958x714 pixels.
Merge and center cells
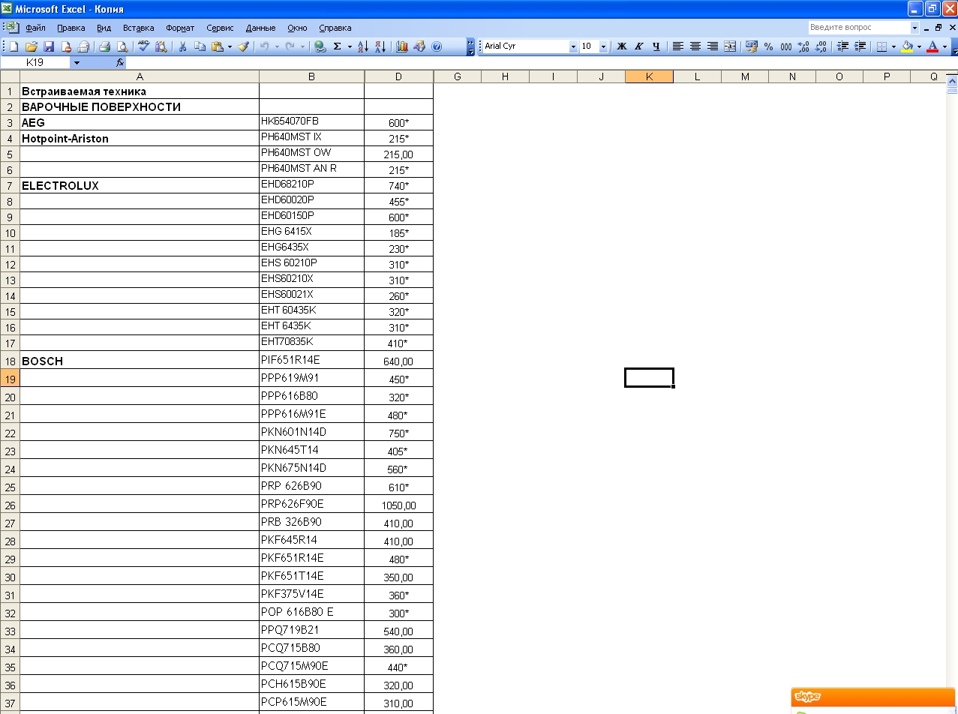click(x=730, y=46)
